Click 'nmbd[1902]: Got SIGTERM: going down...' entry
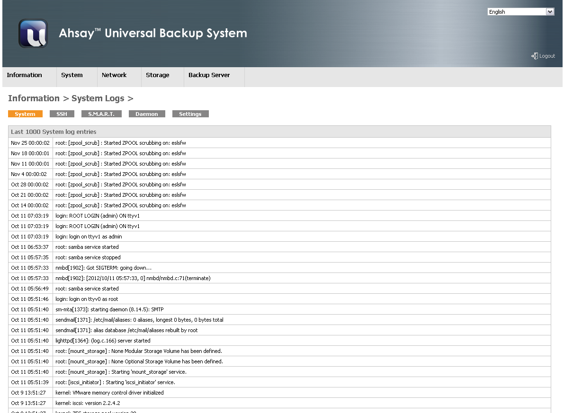 [x=104, y=268]
